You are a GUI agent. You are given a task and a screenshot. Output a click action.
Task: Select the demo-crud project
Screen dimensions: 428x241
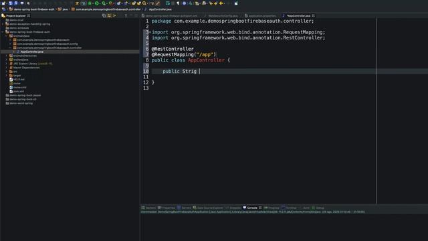16,20
